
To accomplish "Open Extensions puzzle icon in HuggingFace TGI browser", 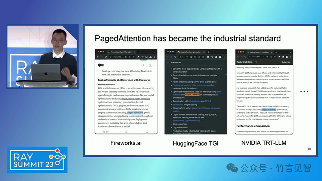I will (208, 57).
